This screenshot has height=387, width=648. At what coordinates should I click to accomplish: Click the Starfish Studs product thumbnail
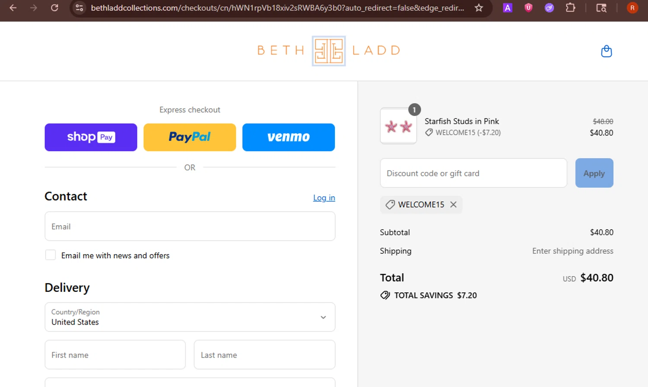click(x=398, y=126)
